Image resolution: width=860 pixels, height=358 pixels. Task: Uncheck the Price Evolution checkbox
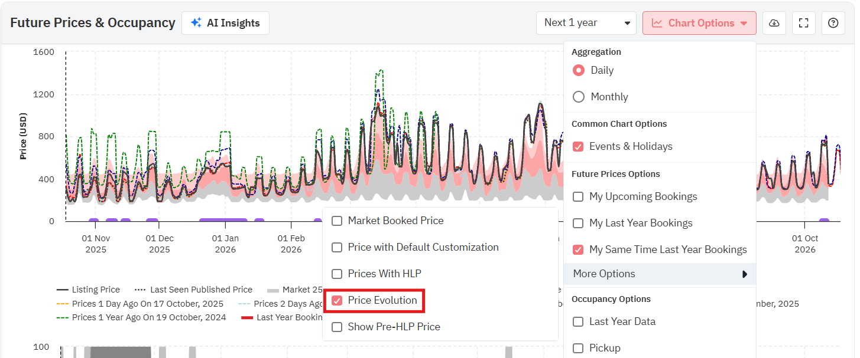(337, 300)
